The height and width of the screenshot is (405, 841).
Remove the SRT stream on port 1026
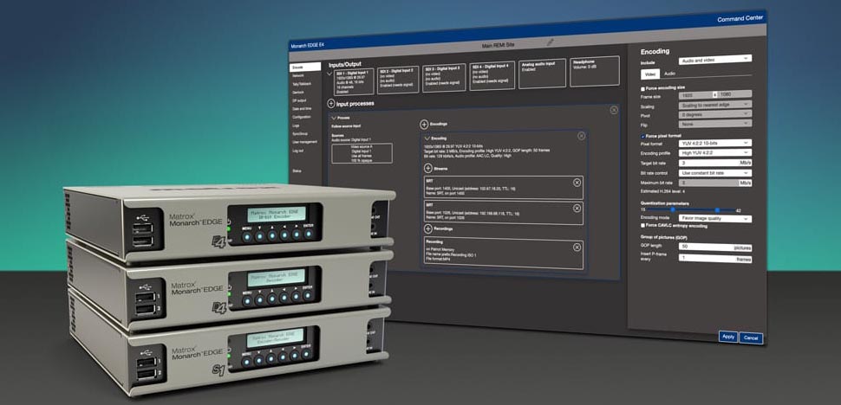click(577, 209)
